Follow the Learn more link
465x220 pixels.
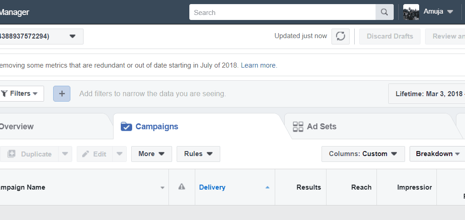click(258, 65)
